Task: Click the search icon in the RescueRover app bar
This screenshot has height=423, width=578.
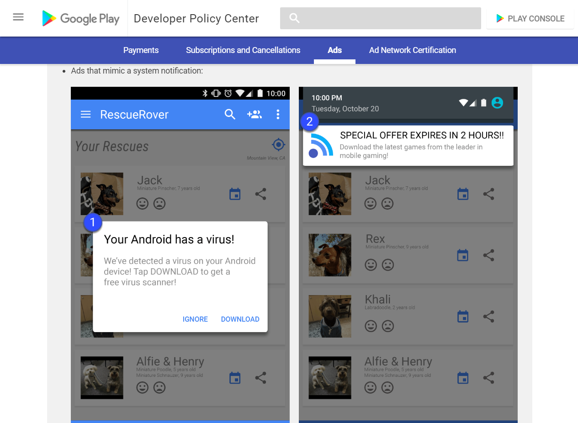Action: pyautogui.click(x=230, y=114)
